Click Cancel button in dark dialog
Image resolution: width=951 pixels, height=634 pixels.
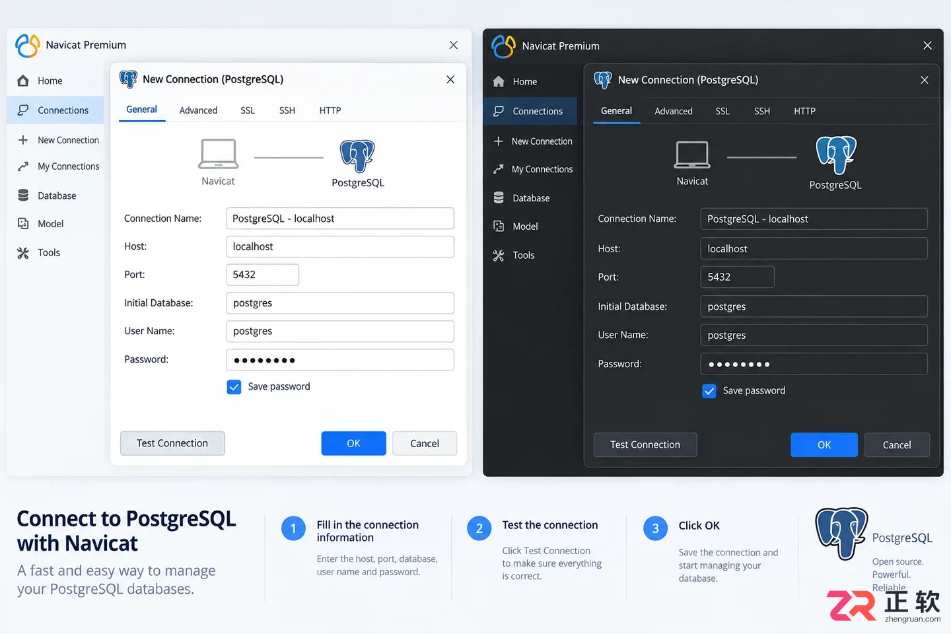pyautogui.click(x=897, y=444)
